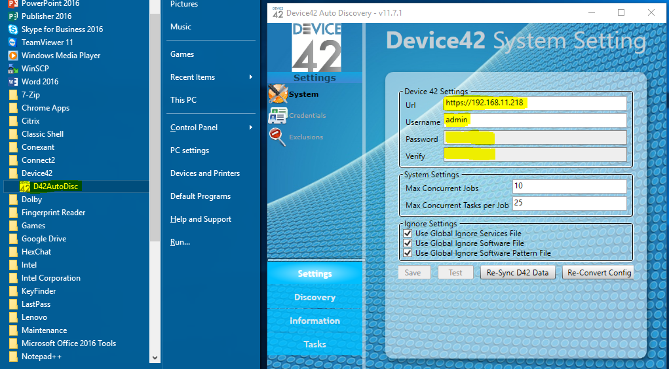Click the Save button

point(413,273)
